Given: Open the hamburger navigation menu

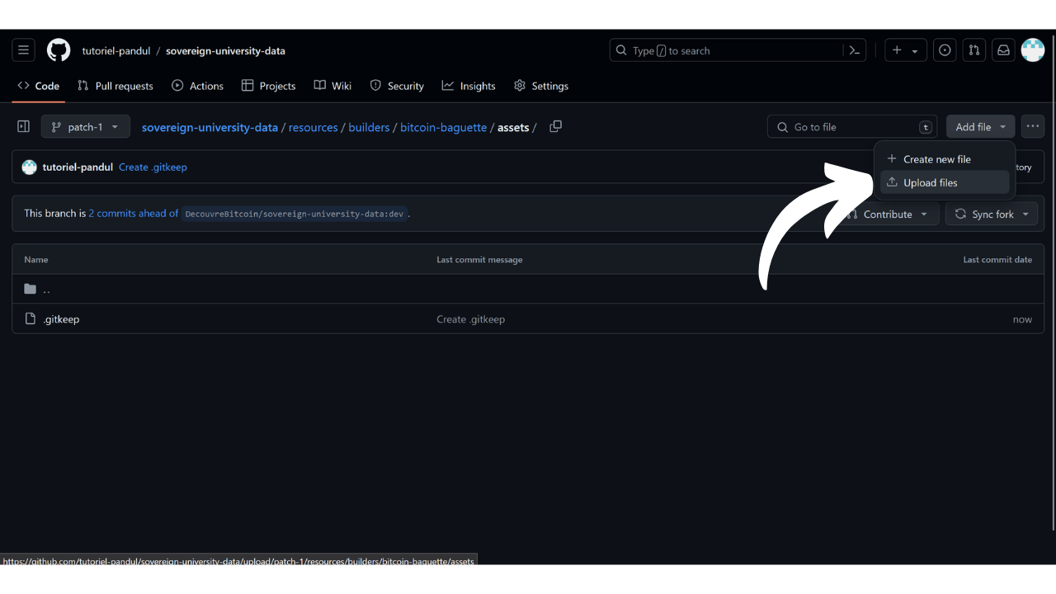Looking at the screenshot, I should 23,50.
